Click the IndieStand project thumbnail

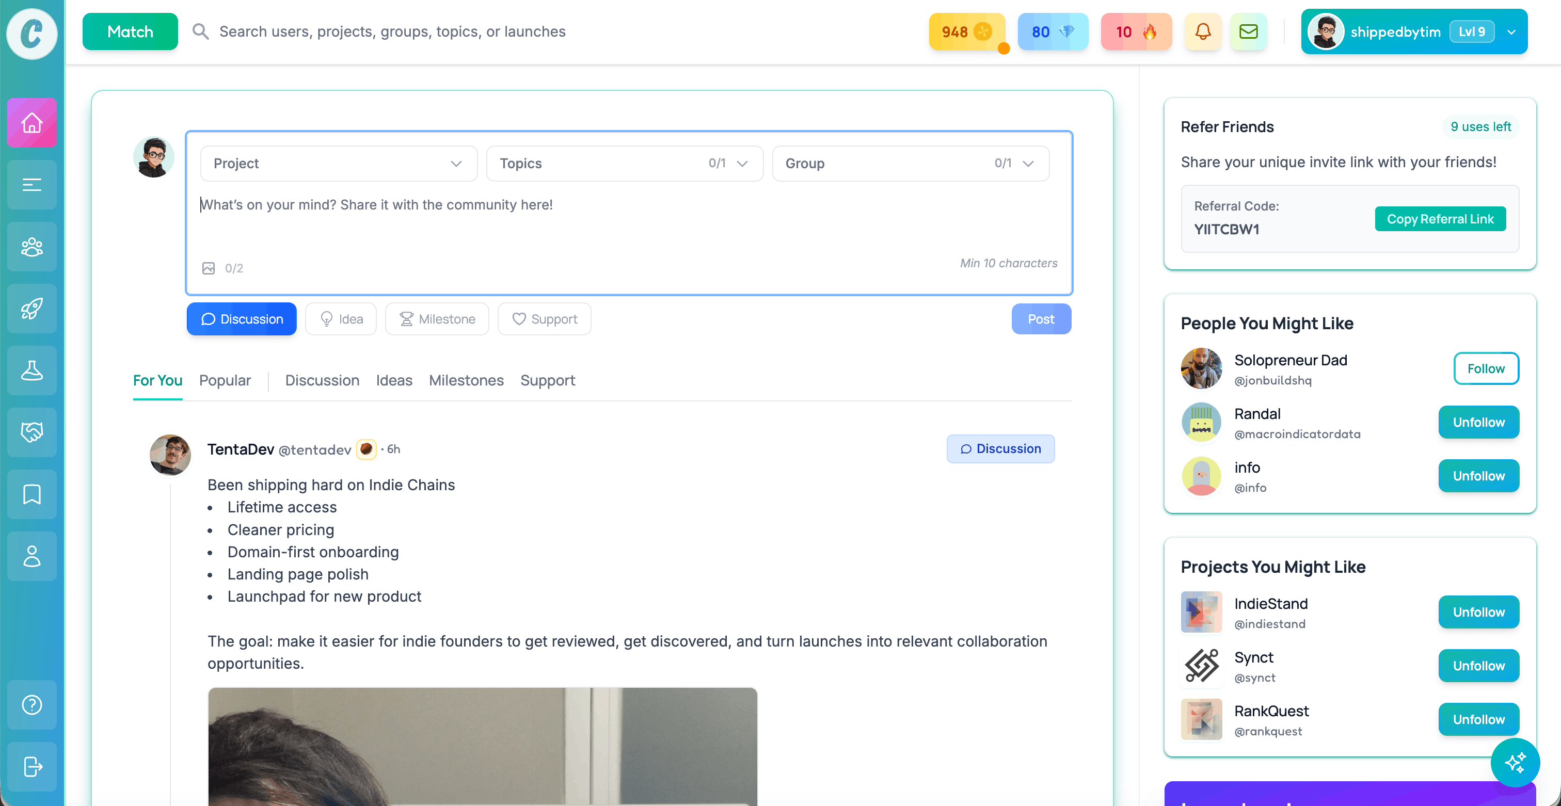tap(1201, 611)
